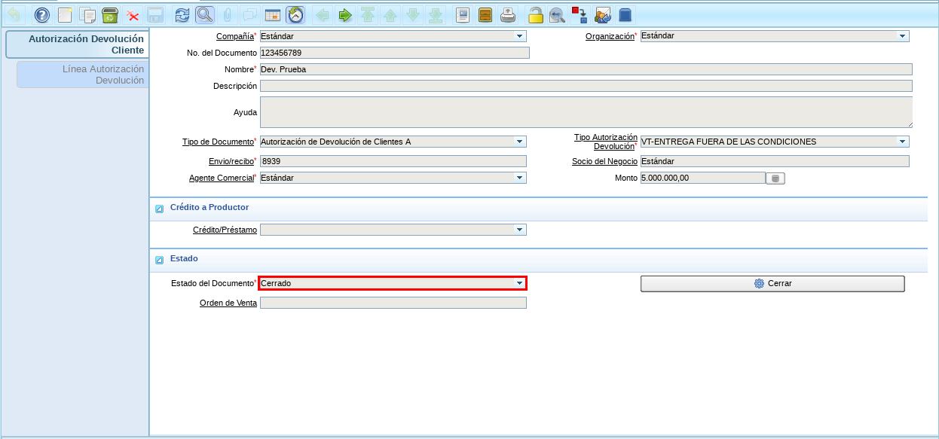Jump to first record icon

tap(368, 15)
